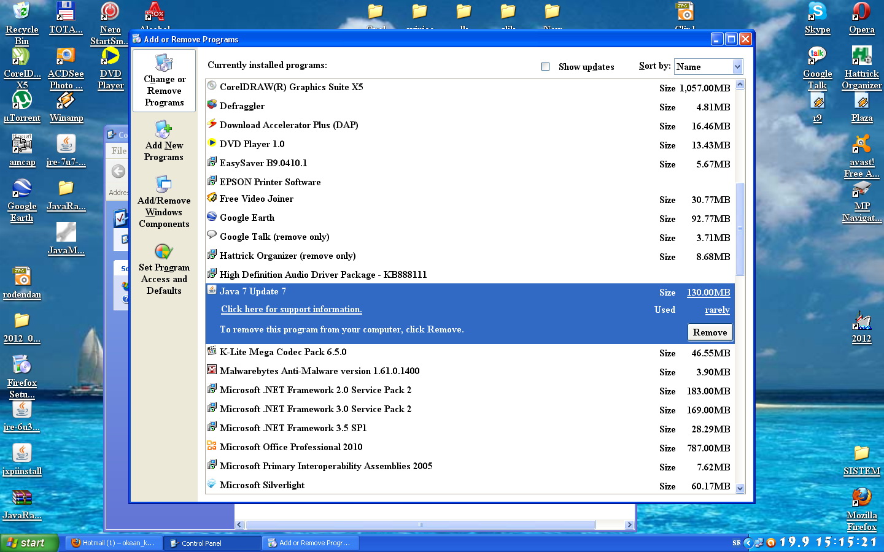The height and width of the screenshot is (552, 884).
Task: Open Set Program Access and Defaults
Action: (x=164, y=269)
